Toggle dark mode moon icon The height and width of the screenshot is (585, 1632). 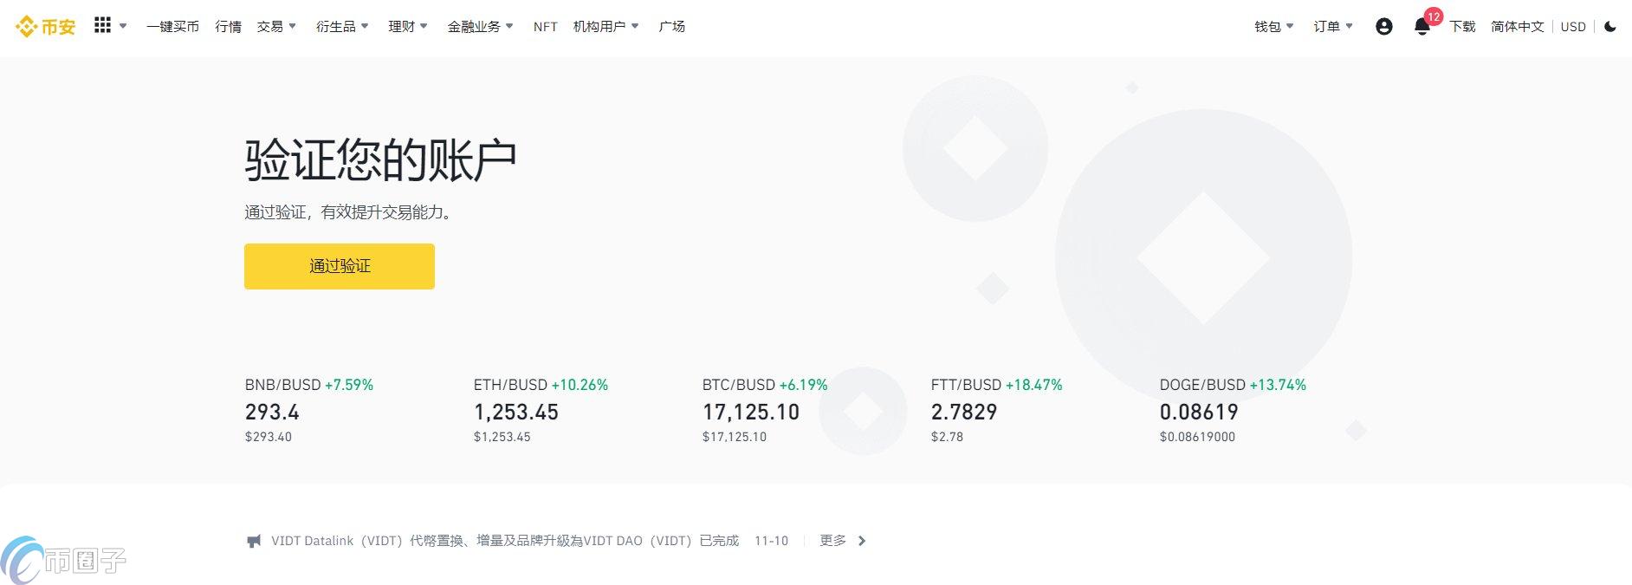[1610, 27]
